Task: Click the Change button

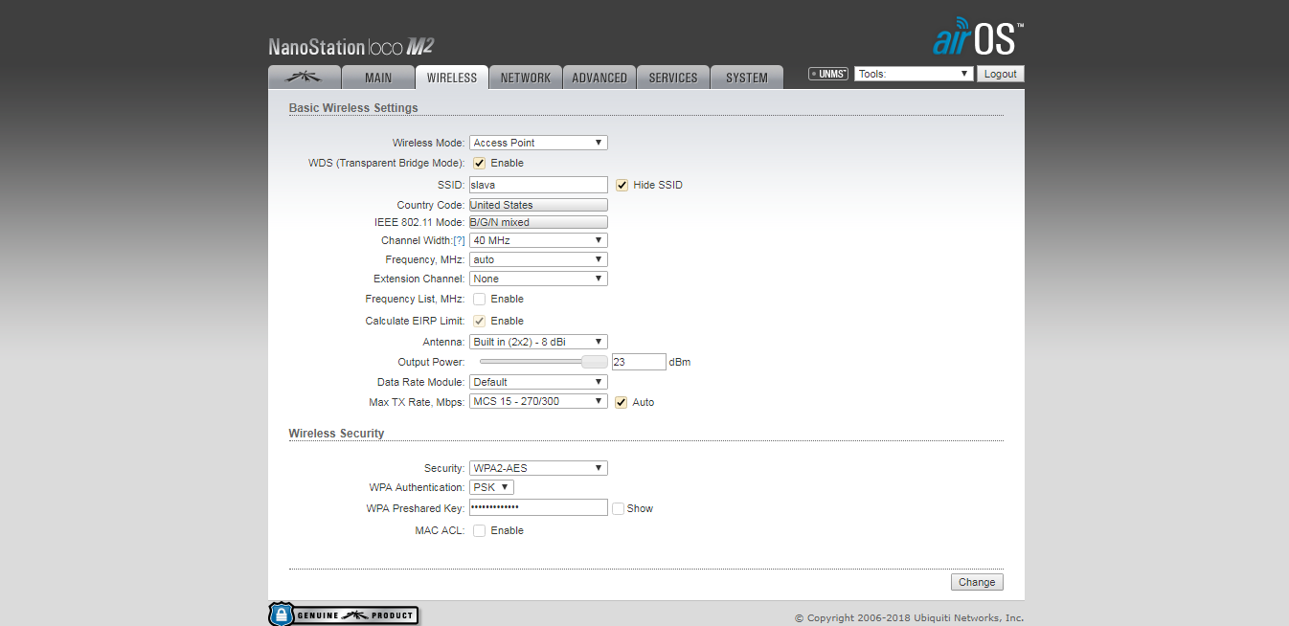Action: click(977, 582)
